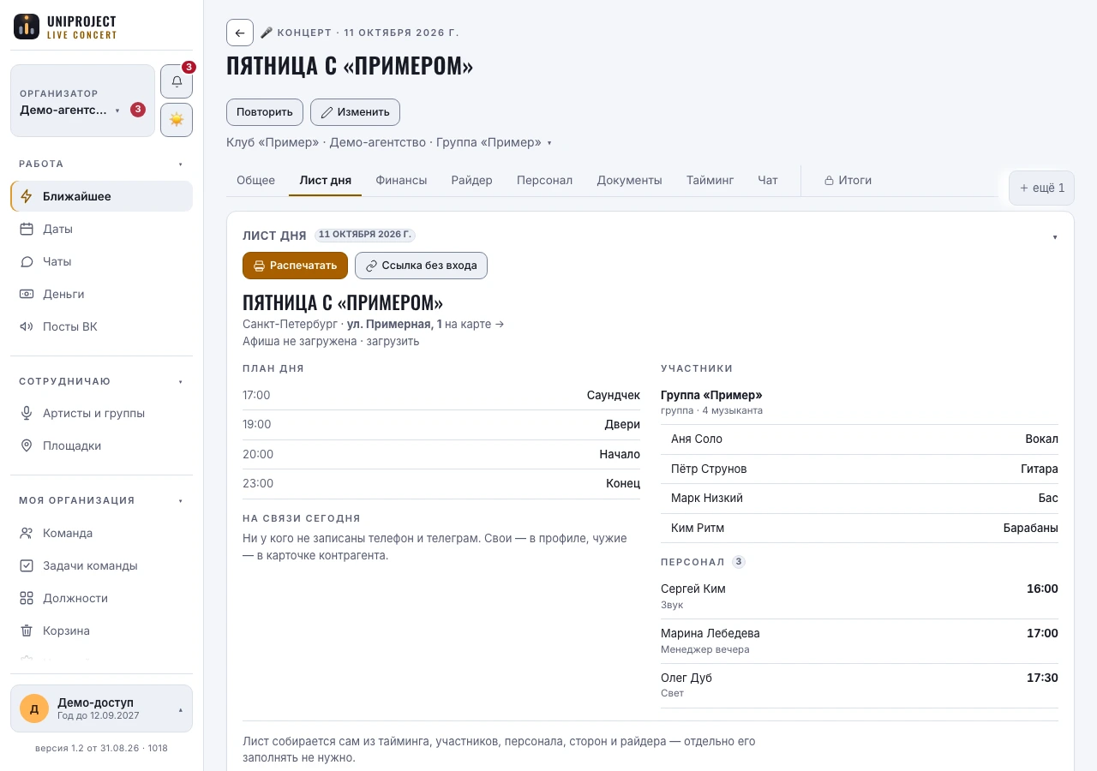Open the на карте link
Viewport: 1097px width, 771px height.
474,324
